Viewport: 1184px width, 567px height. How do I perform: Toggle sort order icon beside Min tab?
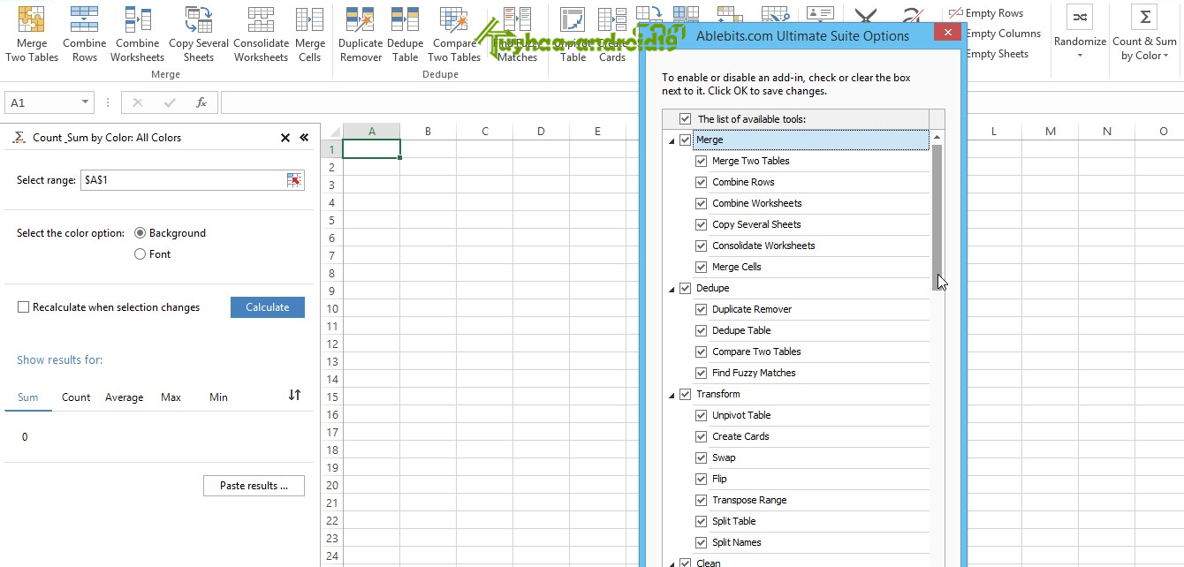(294, 395)
